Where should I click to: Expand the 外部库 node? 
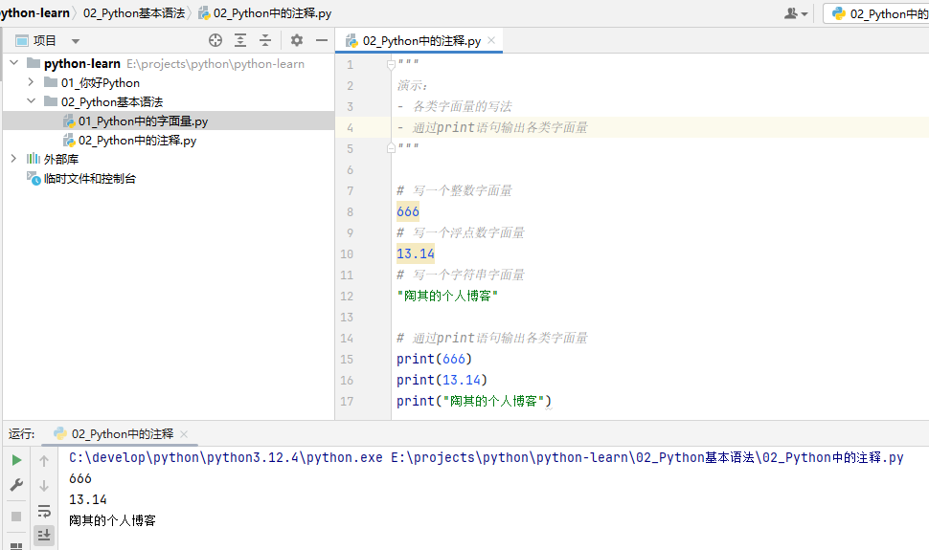(13, 159)
